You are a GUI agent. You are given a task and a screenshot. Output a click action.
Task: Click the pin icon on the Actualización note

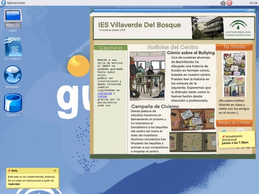coord(224,137)
